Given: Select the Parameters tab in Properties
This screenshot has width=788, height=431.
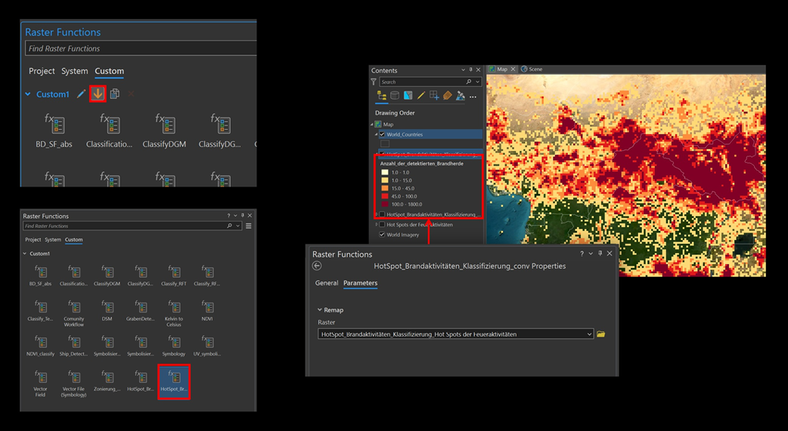Looking at the screenshot, I should (360, 283).
